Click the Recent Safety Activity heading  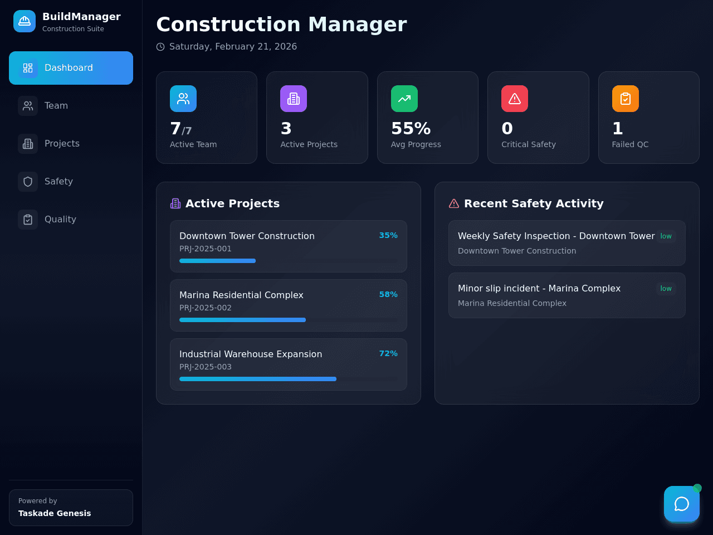coord(534,203)
